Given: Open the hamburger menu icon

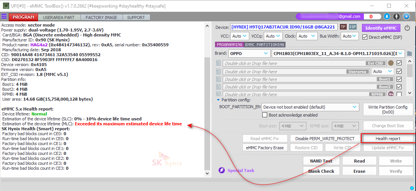Looking at the screenshot, I should coord(4,16).
